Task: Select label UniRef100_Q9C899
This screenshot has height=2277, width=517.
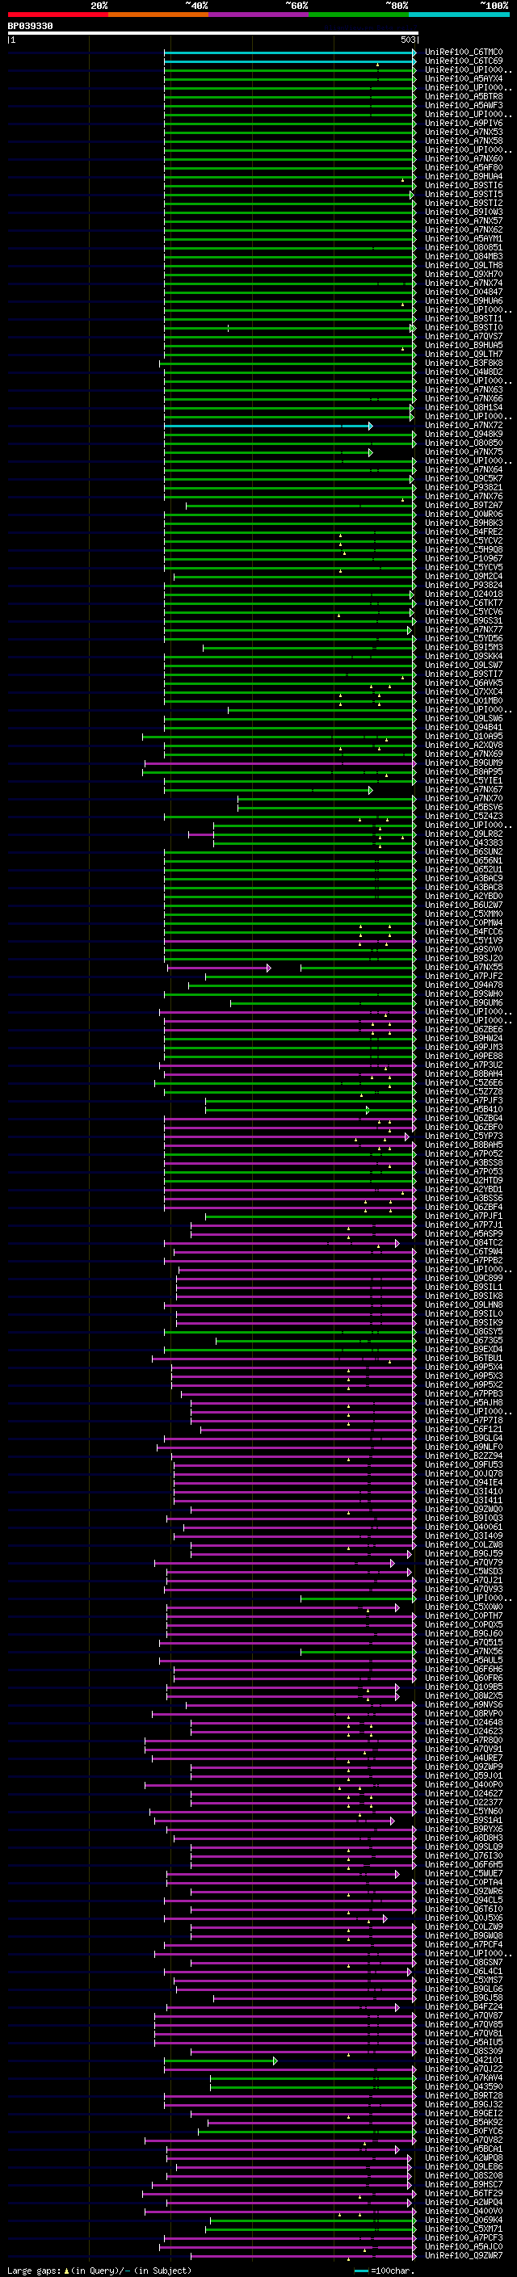Action: click(x=464, y=1278)
